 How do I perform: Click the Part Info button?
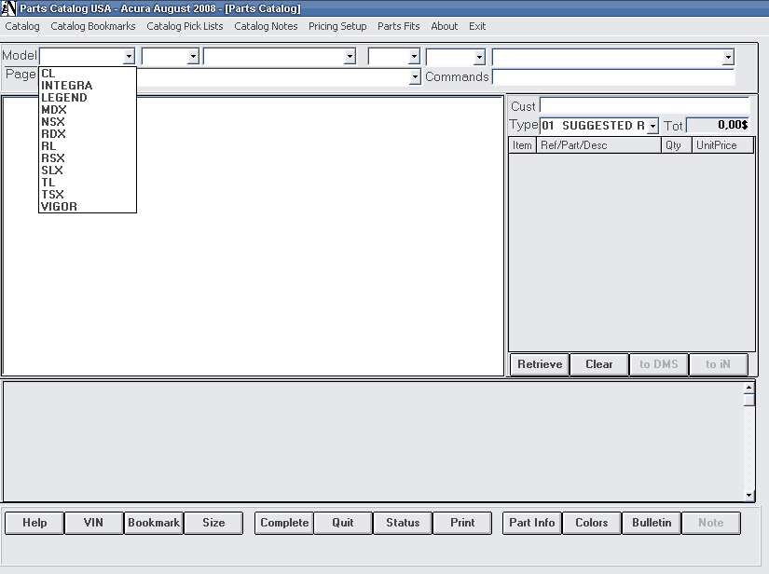pyautogui.click(x=531, y=523)
